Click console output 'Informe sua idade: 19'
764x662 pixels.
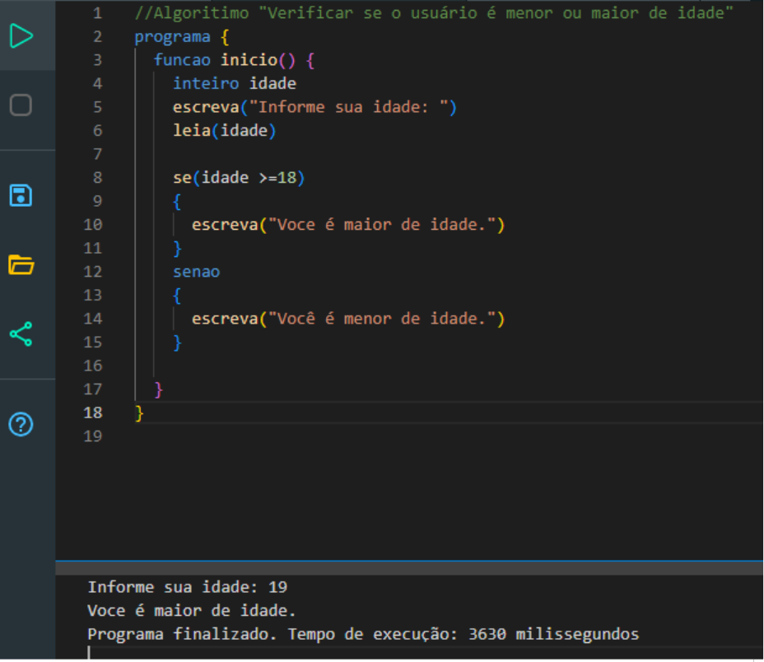click(187, 587)
